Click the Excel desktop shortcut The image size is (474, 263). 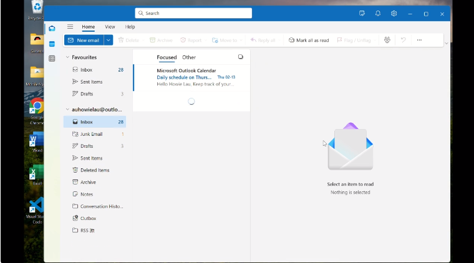coord(37,175)
